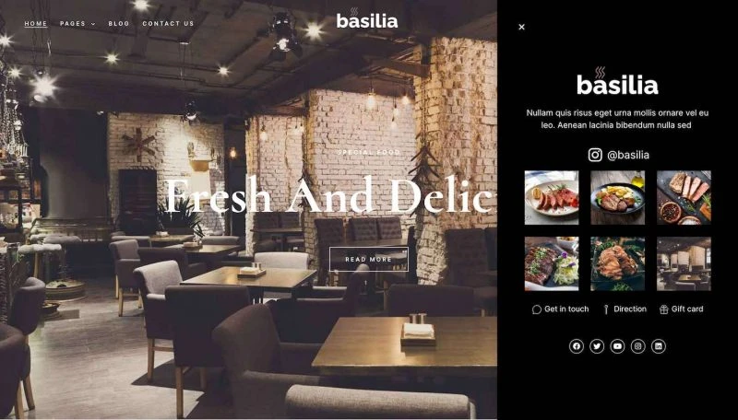Expand the Pages dropdown menu

click(x=77, y=24)
